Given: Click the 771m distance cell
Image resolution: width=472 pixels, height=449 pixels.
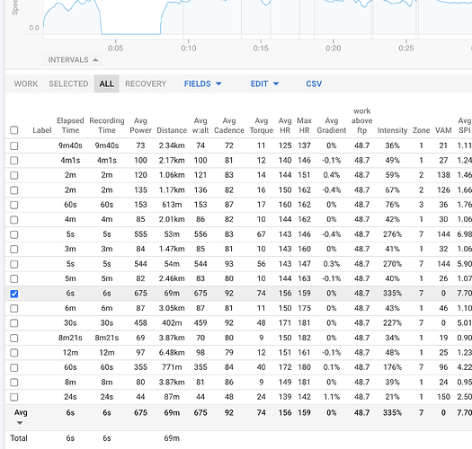Looking at the screenshot, I should click(x=172, y=367).
